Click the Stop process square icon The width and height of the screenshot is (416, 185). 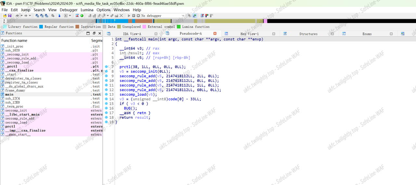point(138,16)
